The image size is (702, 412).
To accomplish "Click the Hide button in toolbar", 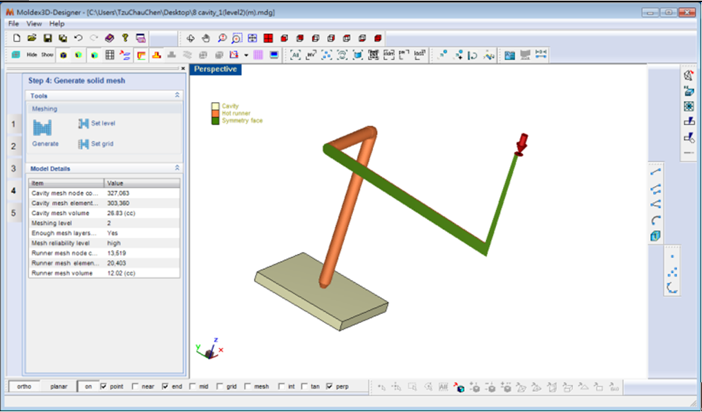I will [32, 55].
